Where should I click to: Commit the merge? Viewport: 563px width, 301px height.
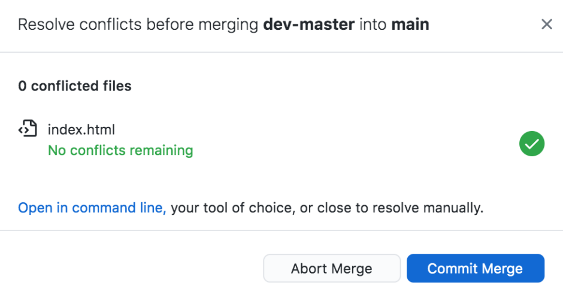click(476, 268)
